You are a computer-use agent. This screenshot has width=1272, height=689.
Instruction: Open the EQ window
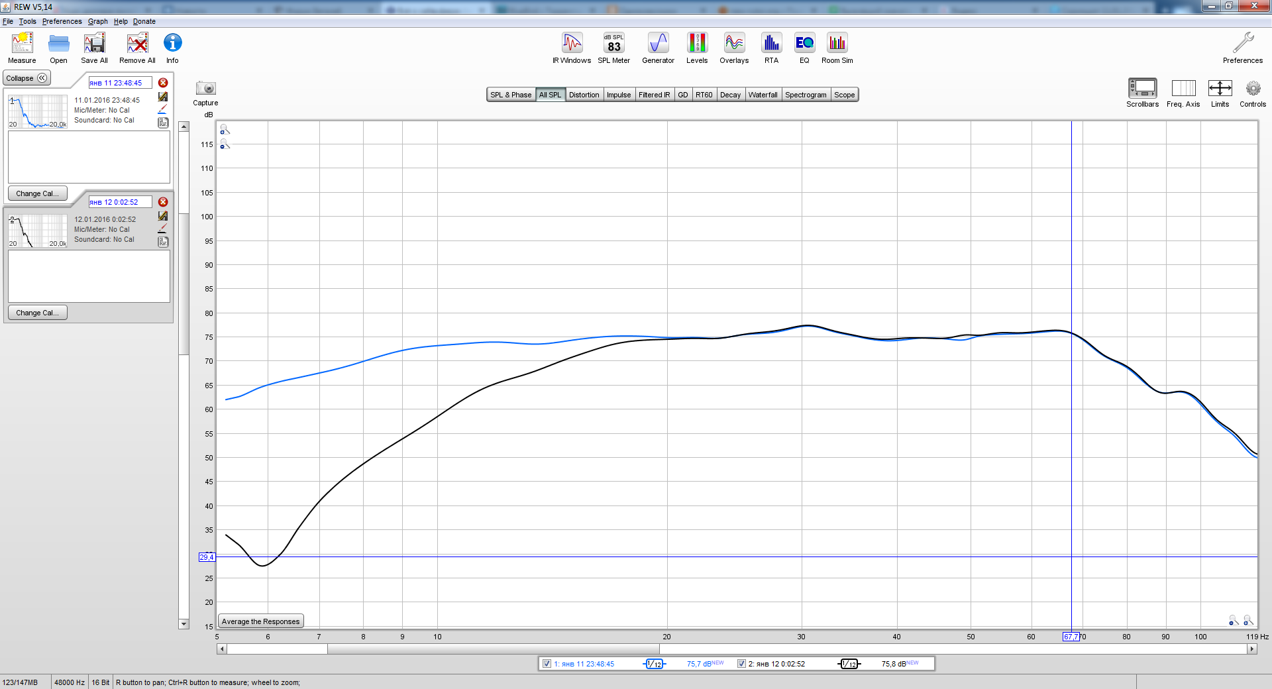pos(804,43)
